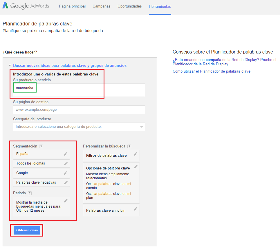Edit Palabras clave negativas pencil icon
The width and height of the screenshot is (280, 251).
tap(66, 182)
